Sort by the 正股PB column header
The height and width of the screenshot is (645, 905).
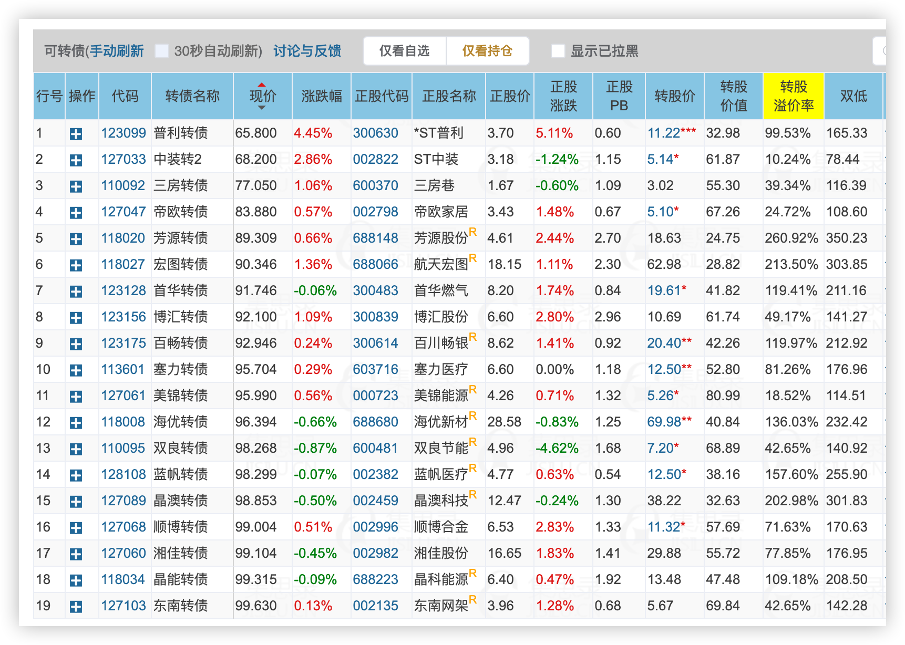619,96
